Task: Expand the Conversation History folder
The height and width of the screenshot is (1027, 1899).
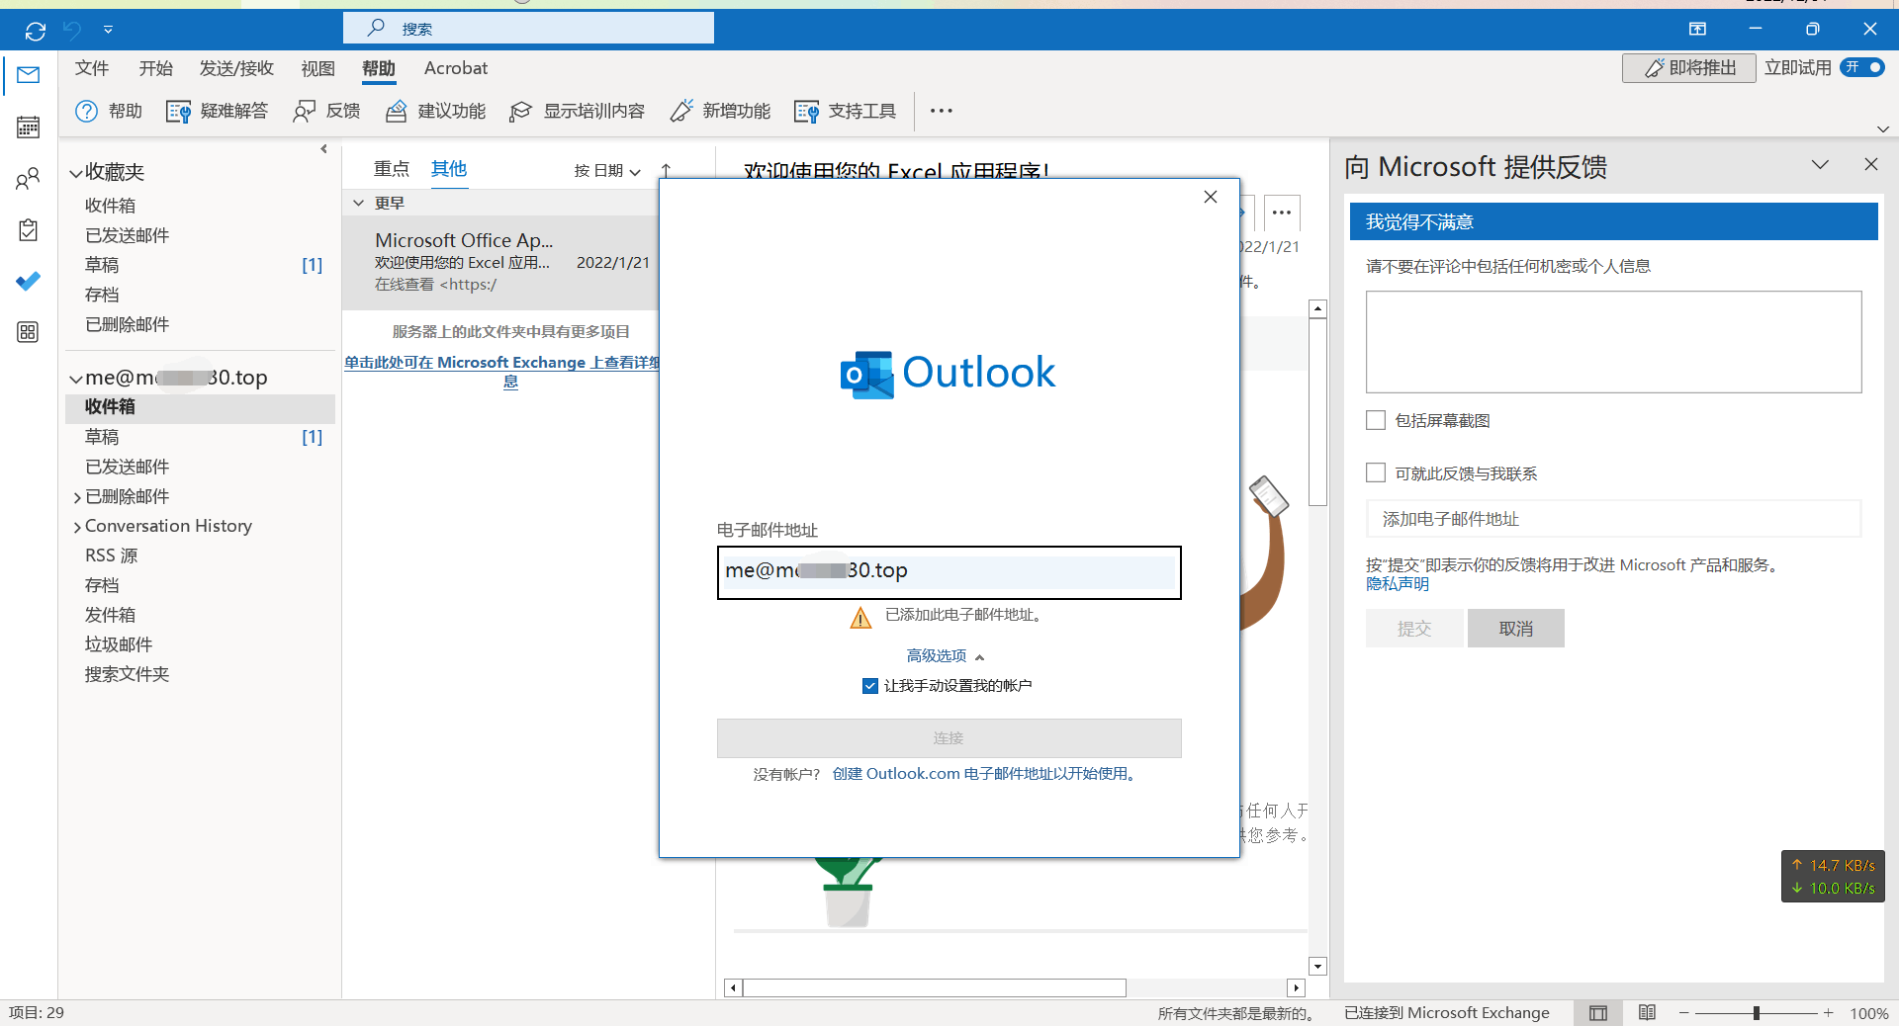Action: 77,526
